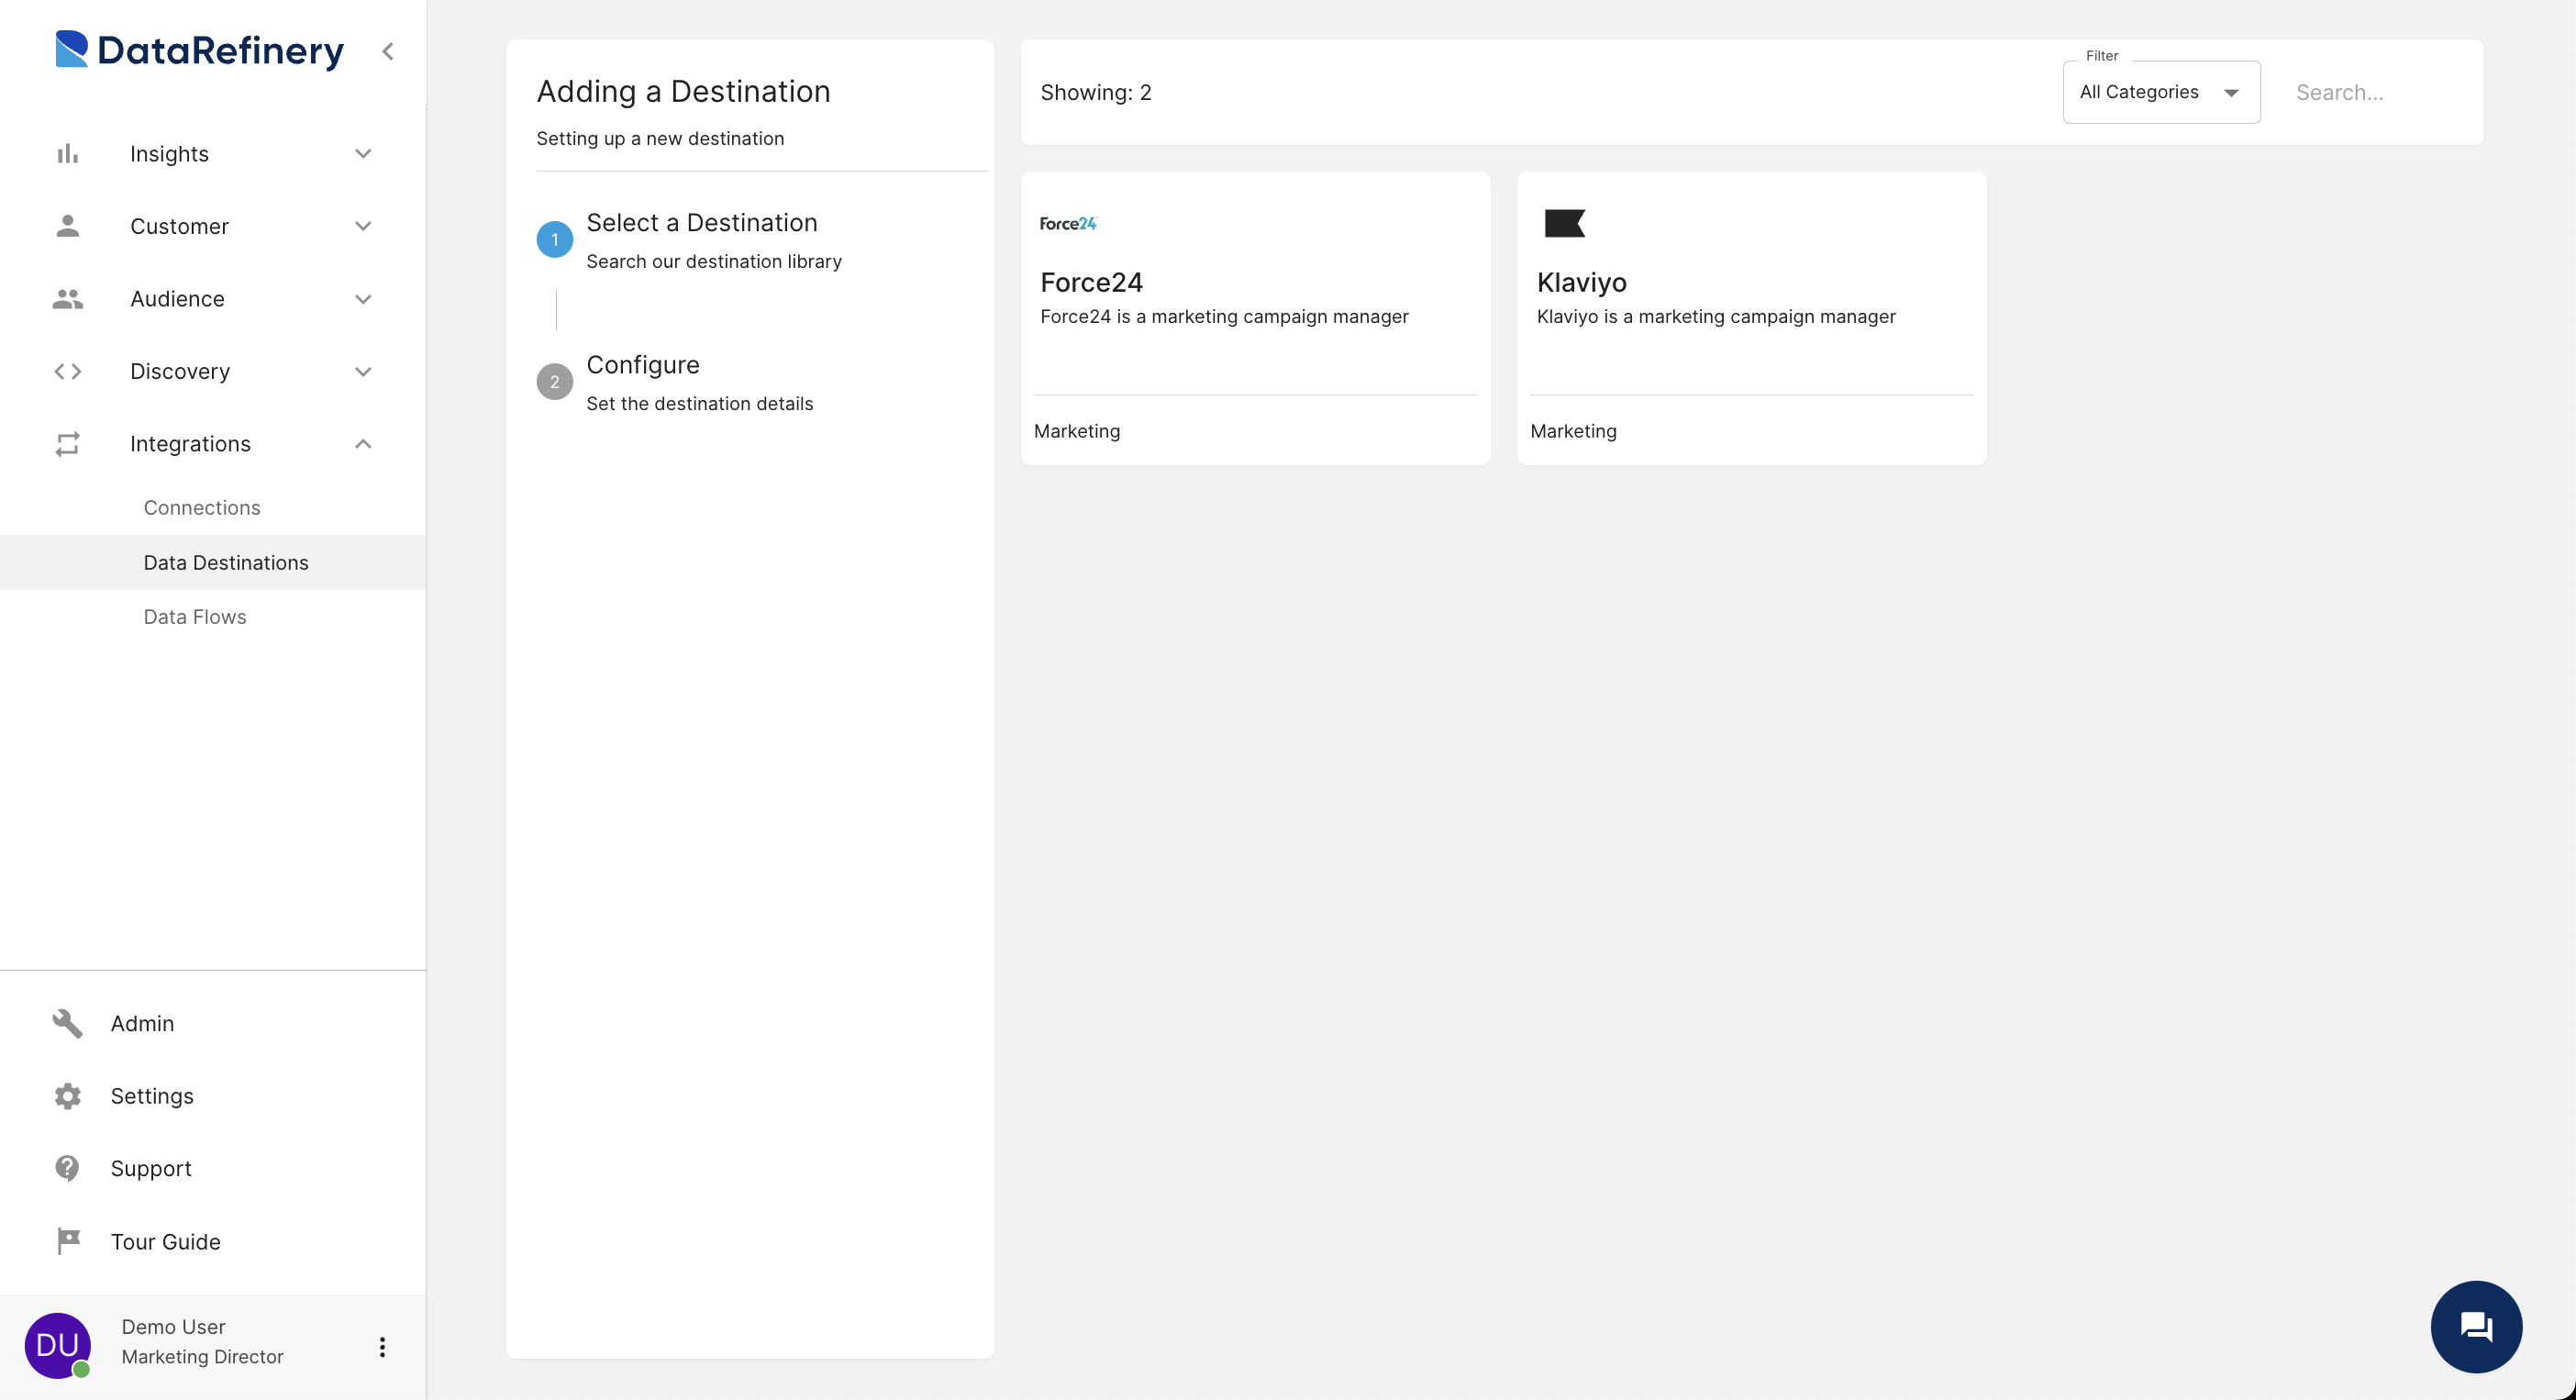Click the DU user avatar
Screen dimensions: 2576x1400
click(x=57, y=1345)
